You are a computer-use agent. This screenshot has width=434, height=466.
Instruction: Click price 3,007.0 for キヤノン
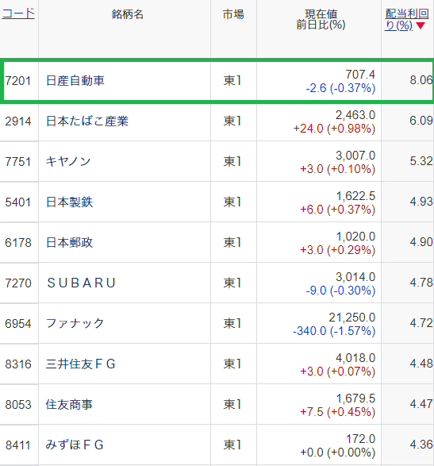(x=355, y=155)
